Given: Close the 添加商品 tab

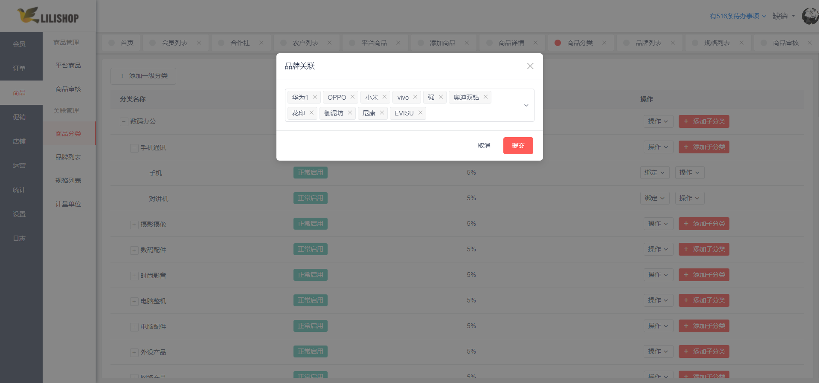Looking at the screenshot, I should click(467, 43).
